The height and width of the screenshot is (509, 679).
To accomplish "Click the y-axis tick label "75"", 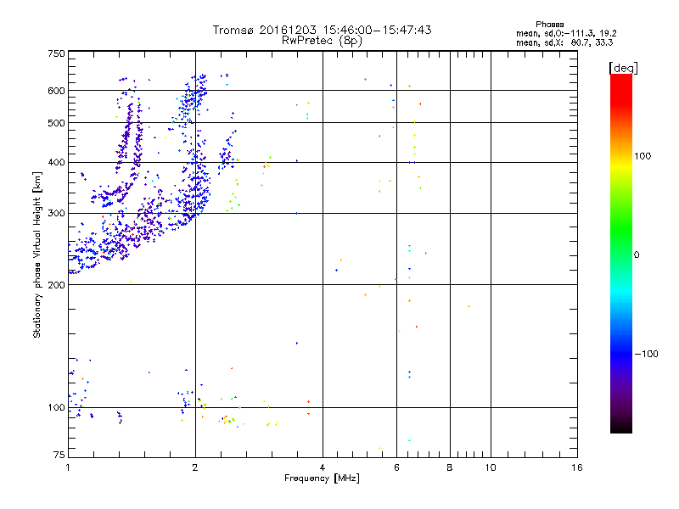I will (59, 455).
